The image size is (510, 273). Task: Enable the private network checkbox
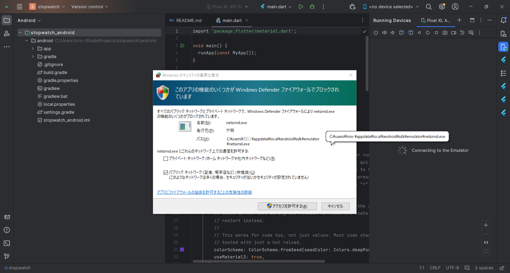pos(166,159)
